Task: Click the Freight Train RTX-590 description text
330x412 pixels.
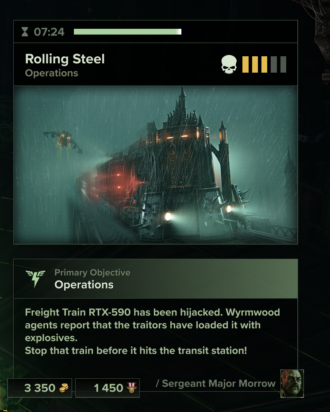Action: pyautogui.click(x=153, y=332)
